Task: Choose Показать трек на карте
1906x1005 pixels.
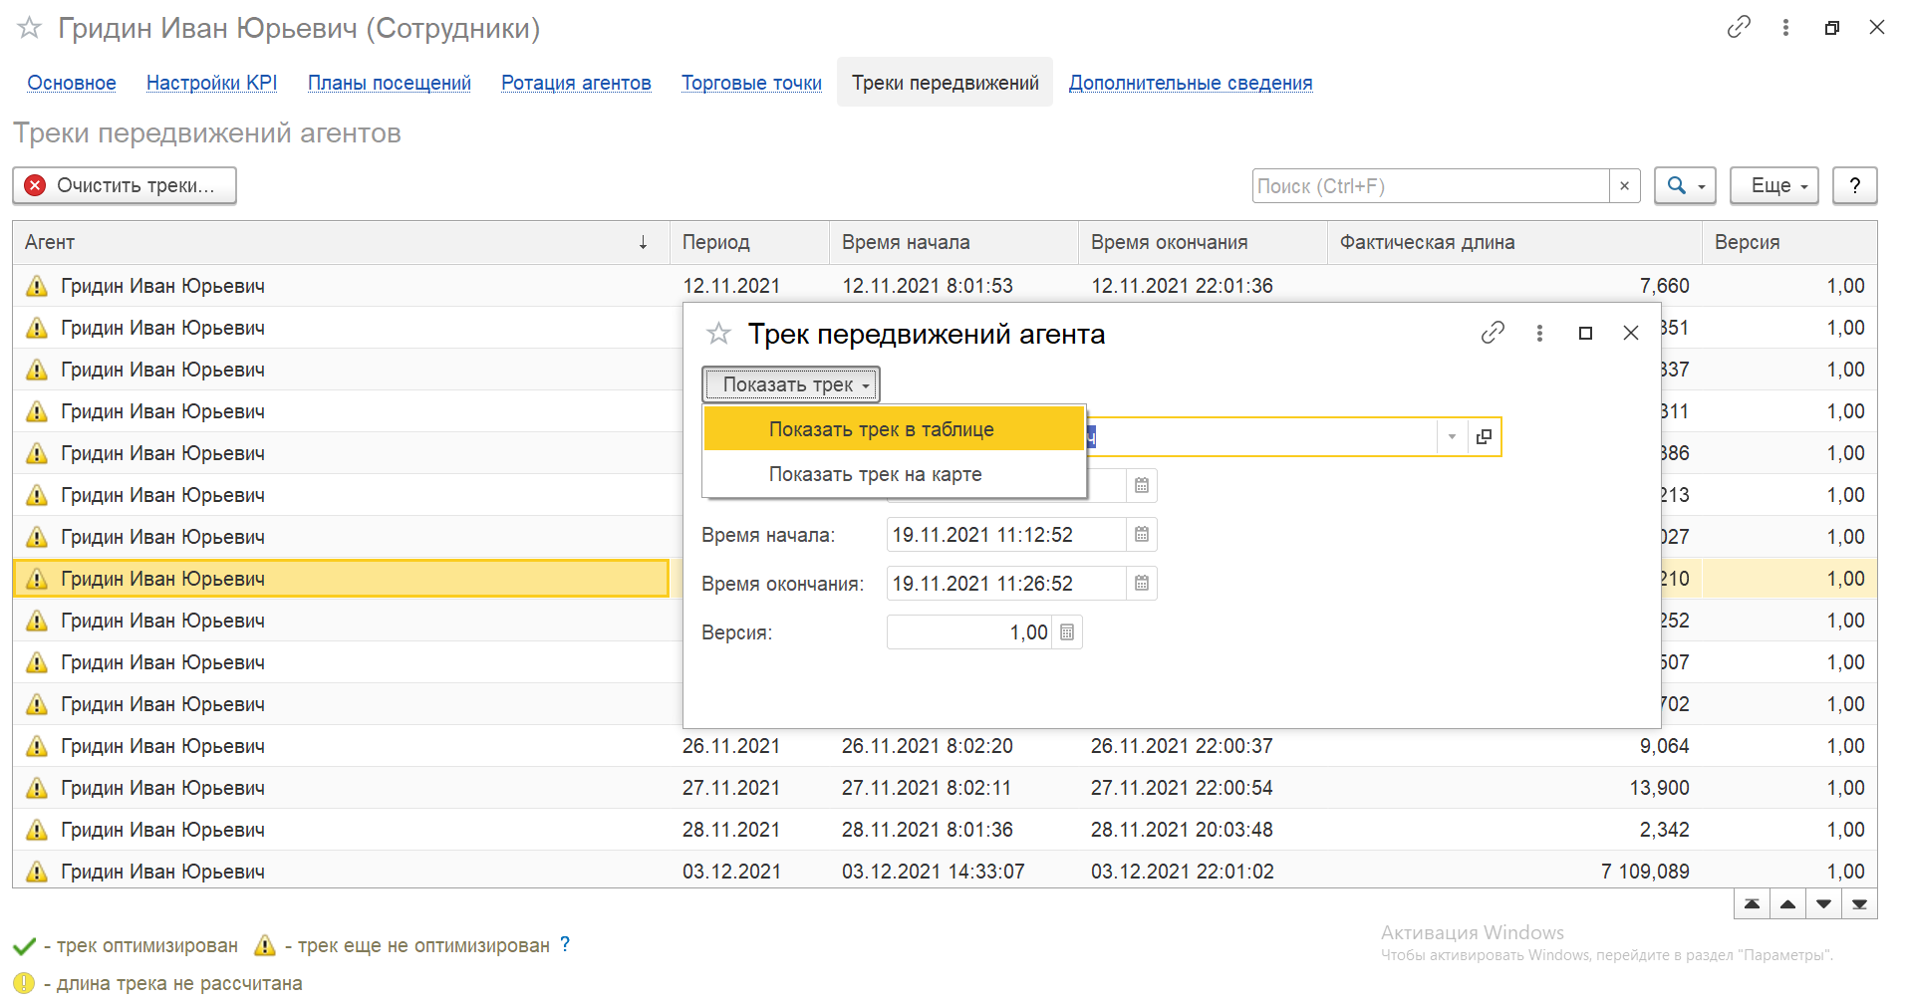Action: click(x=875, y=474)
